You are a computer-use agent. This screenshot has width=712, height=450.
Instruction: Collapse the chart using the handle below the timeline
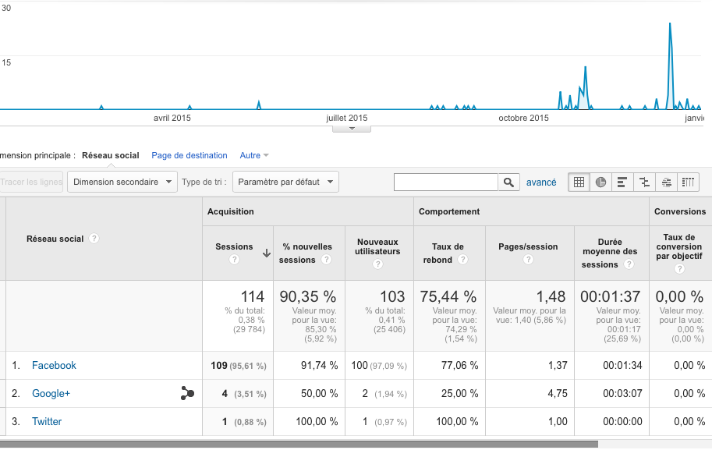tap(352, 129)
